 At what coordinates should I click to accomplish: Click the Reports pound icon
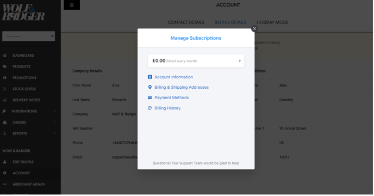pos(4,133)
